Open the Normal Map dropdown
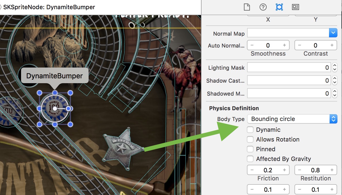 (333, 33)
